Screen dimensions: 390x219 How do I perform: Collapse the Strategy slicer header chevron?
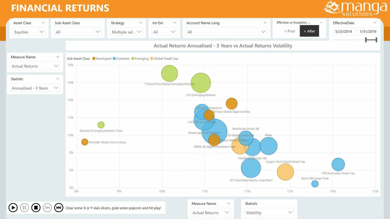point(141,23)
